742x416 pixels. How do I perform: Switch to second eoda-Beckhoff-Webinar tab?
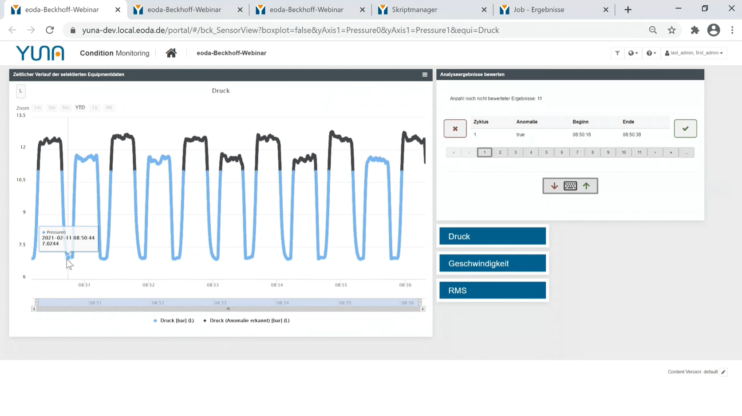coord(188,10)
